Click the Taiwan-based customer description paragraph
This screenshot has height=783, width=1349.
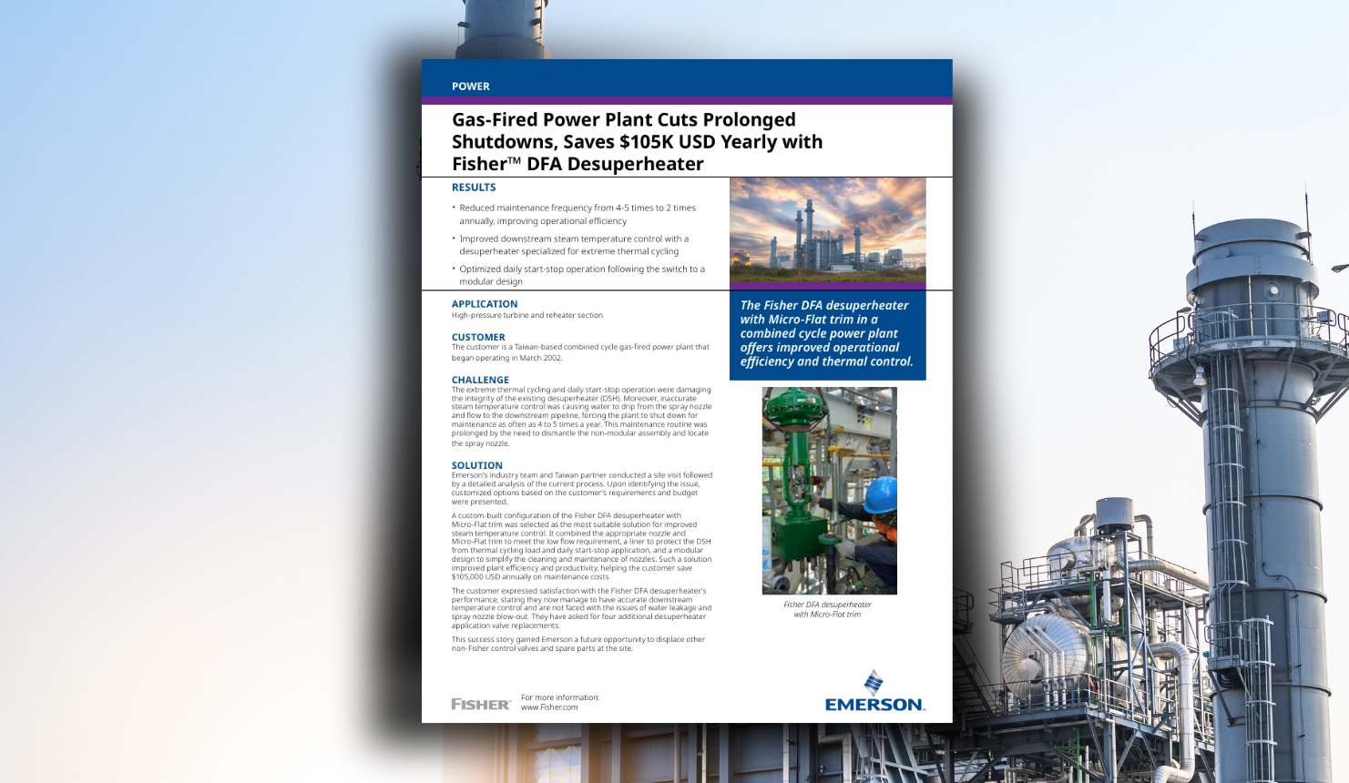tap(580, 352)
